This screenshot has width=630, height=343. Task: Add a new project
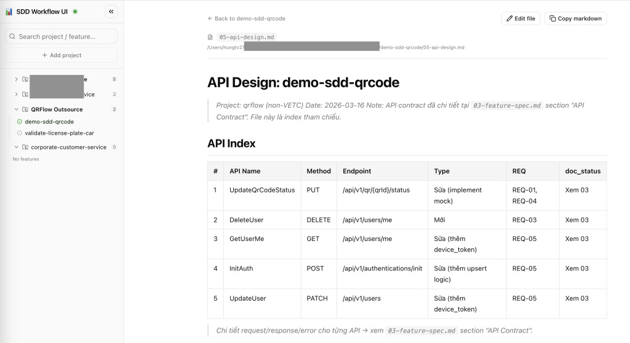click(62, 55)
